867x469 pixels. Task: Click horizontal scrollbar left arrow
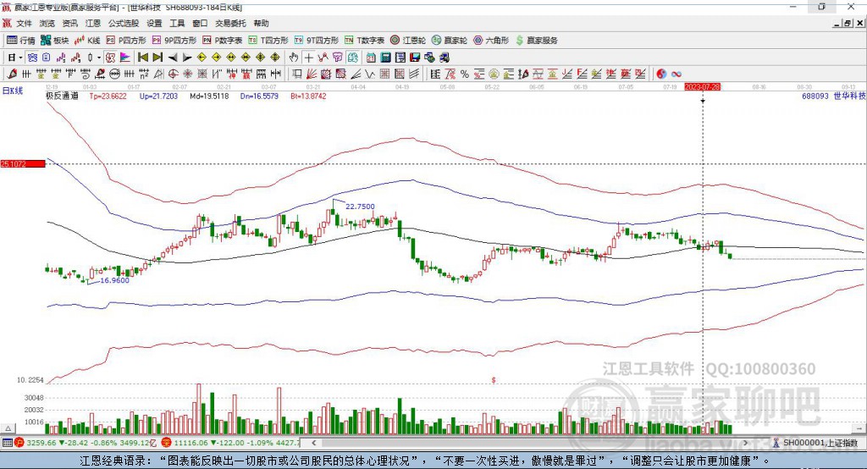314,443
